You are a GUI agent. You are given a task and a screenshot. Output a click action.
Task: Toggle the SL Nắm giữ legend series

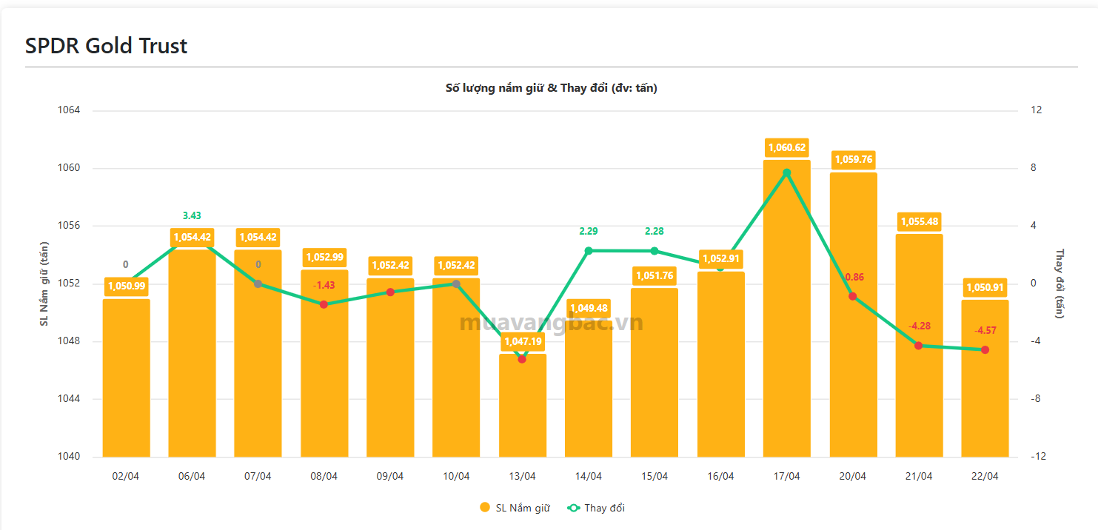click(x=522, y=508)
